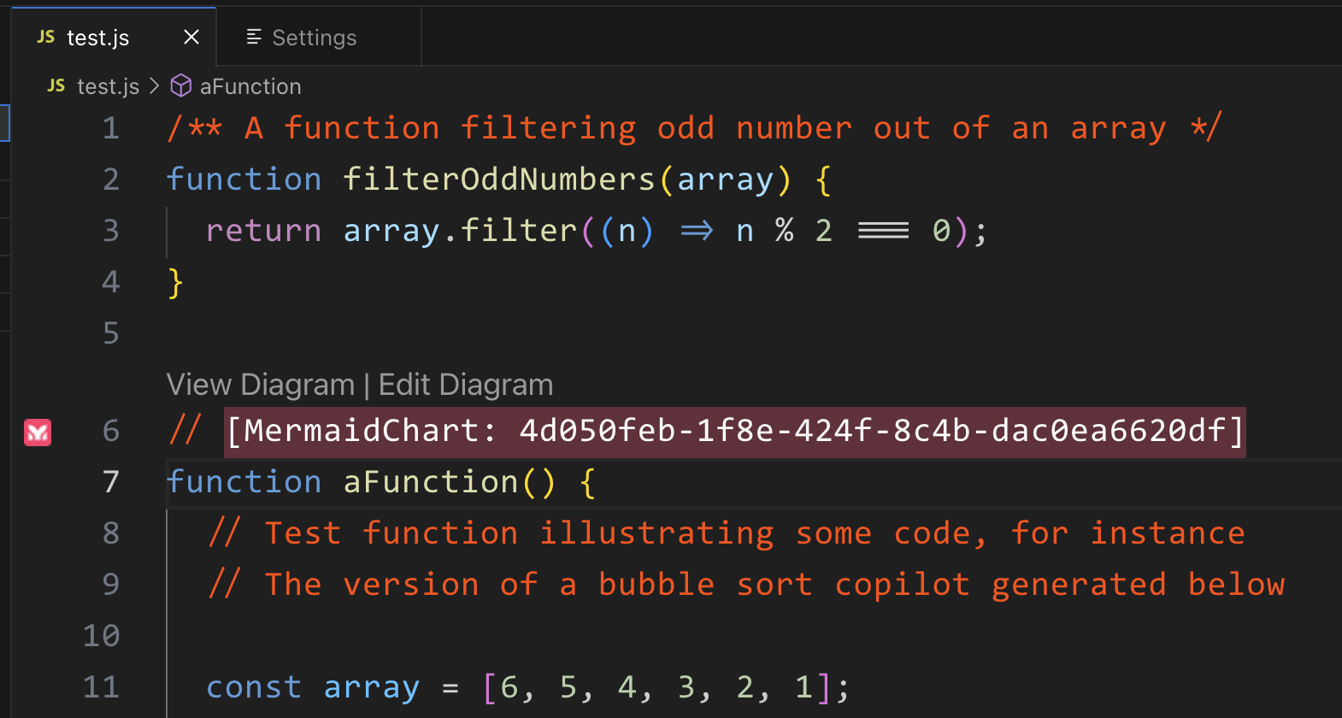
Task: Click the Edit Diagram code lens link
Action: click(466, 385)
